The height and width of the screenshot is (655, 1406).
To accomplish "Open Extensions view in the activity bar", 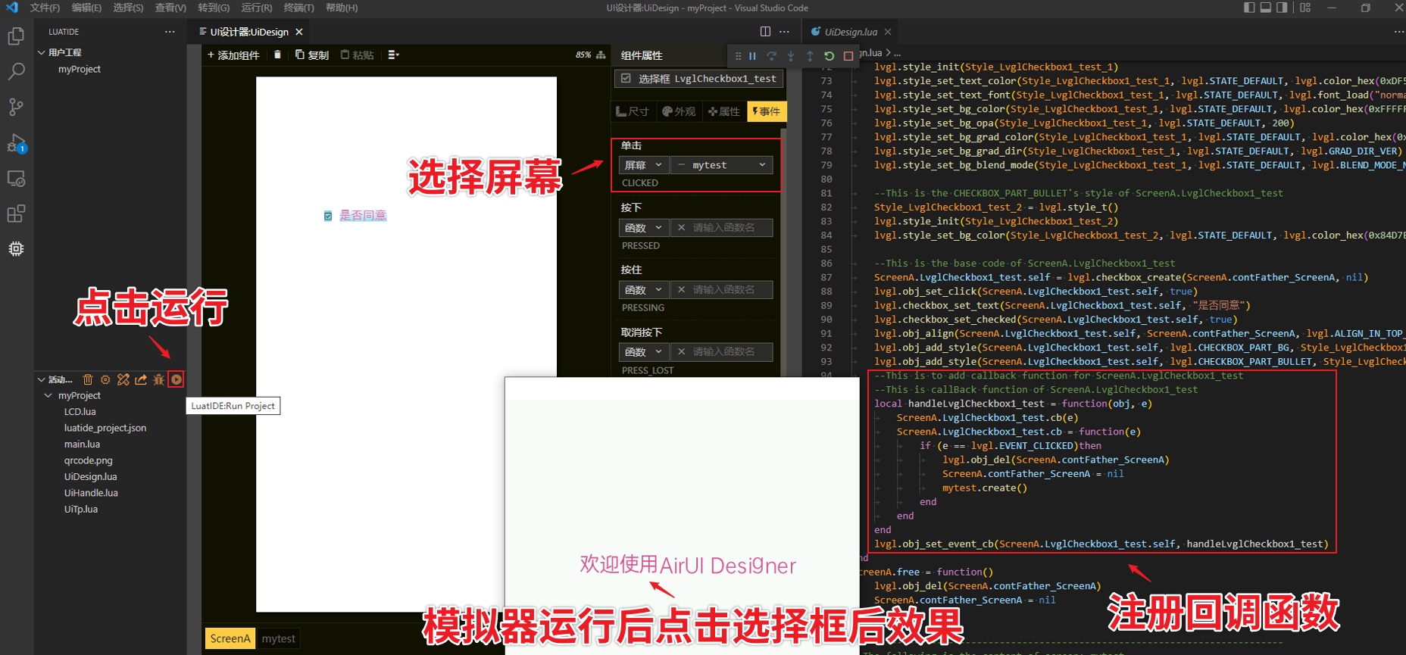I will (x=16, y=214).
